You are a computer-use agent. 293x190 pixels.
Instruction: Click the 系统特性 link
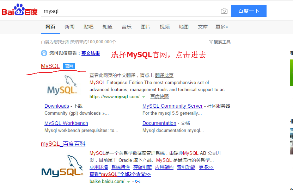tap(121, 167)
